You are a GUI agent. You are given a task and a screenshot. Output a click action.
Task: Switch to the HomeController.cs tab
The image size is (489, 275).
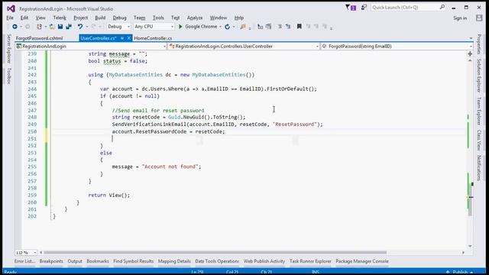coord(153,38)
